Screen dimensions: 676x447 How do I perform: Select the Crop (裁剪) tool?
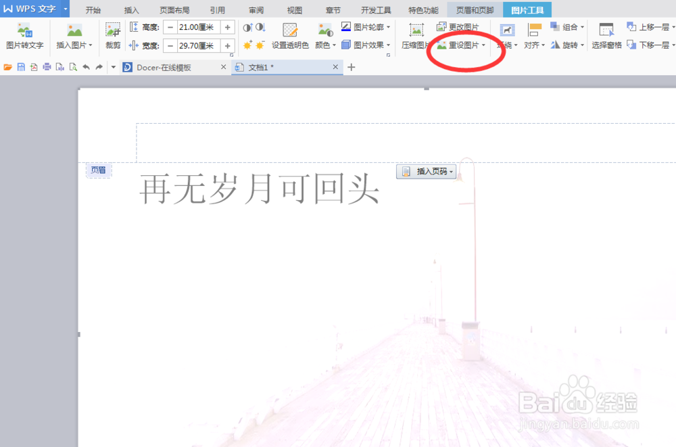[x=112, y=37]
